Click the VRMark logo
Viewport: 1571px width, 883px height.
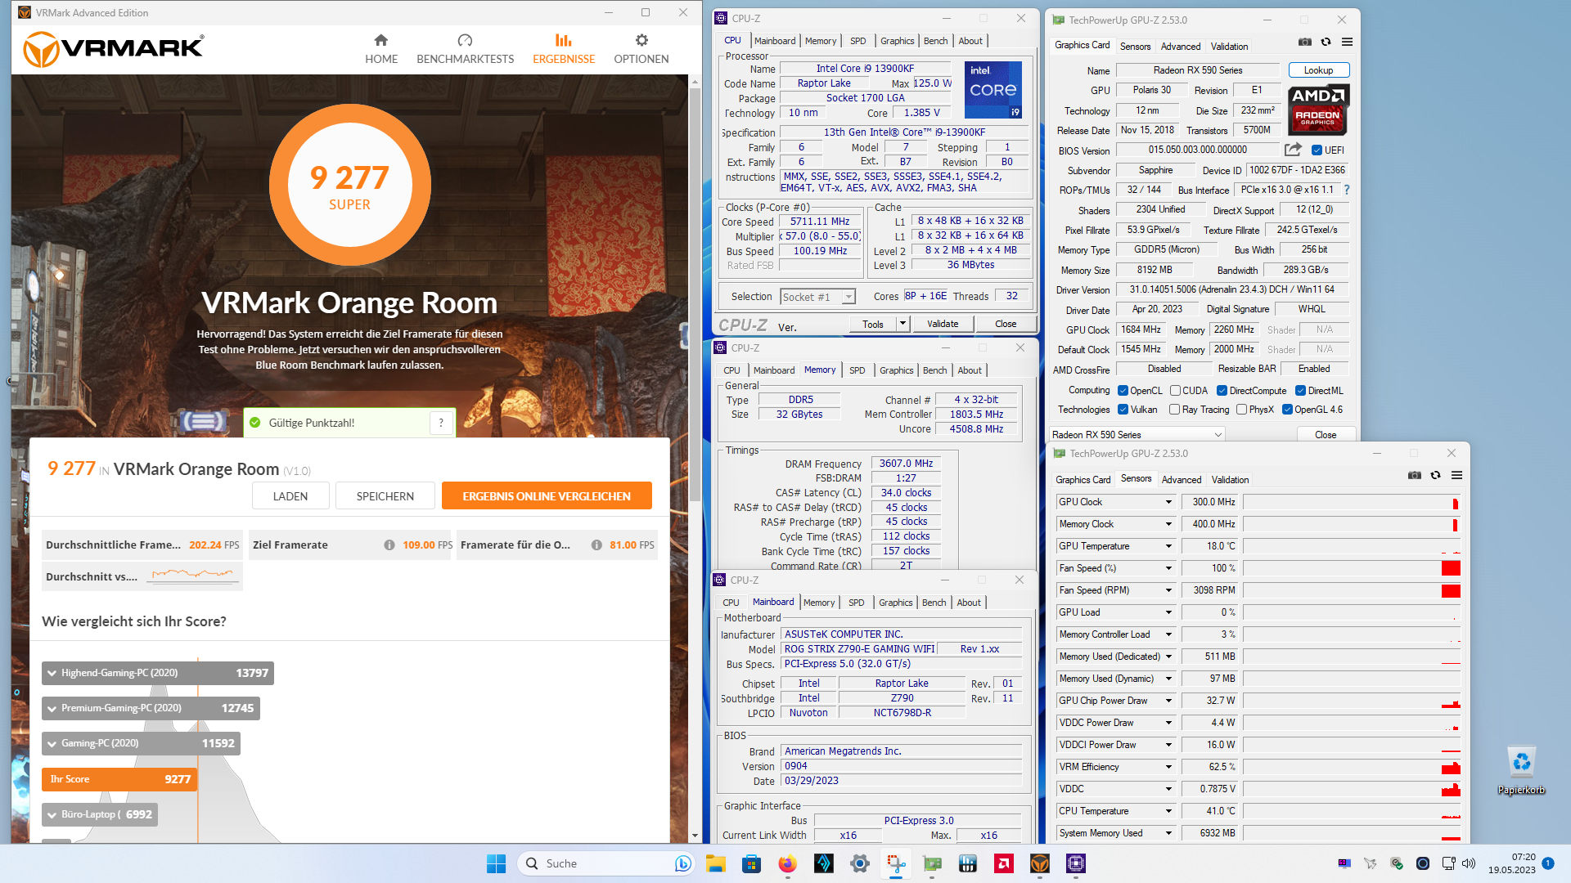click(114, 49)
